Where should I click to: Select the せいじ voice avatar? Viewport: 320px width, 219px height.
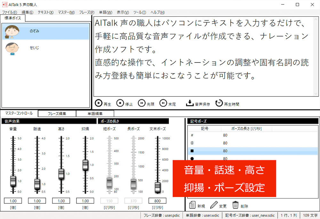[12, 49]
